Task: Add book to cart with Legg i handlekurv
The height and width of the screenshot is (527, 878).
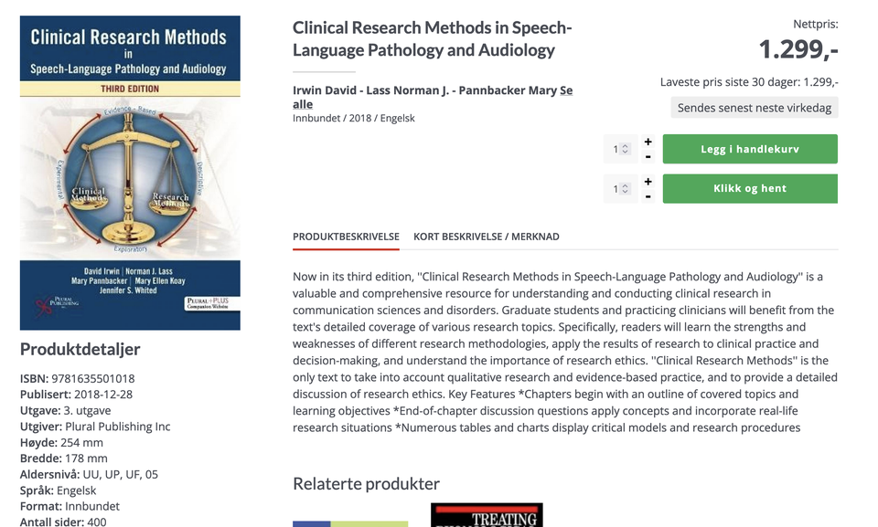Action: point(750,149)
